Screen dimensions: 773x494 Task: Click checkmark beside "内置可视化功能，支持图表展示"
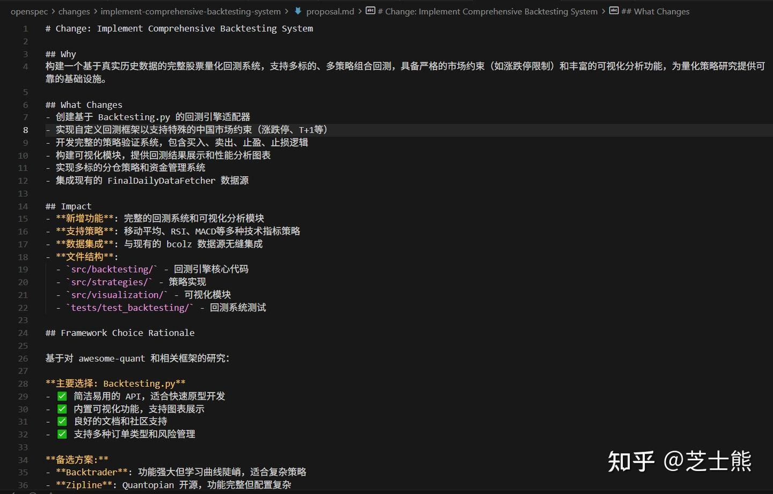(x=62, y=409)
